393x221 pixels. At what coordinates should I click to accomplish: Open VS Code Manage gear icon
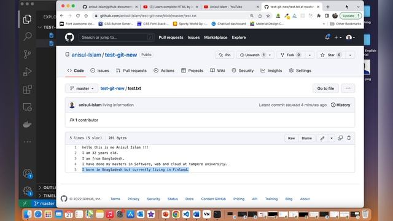click(27, 191)
